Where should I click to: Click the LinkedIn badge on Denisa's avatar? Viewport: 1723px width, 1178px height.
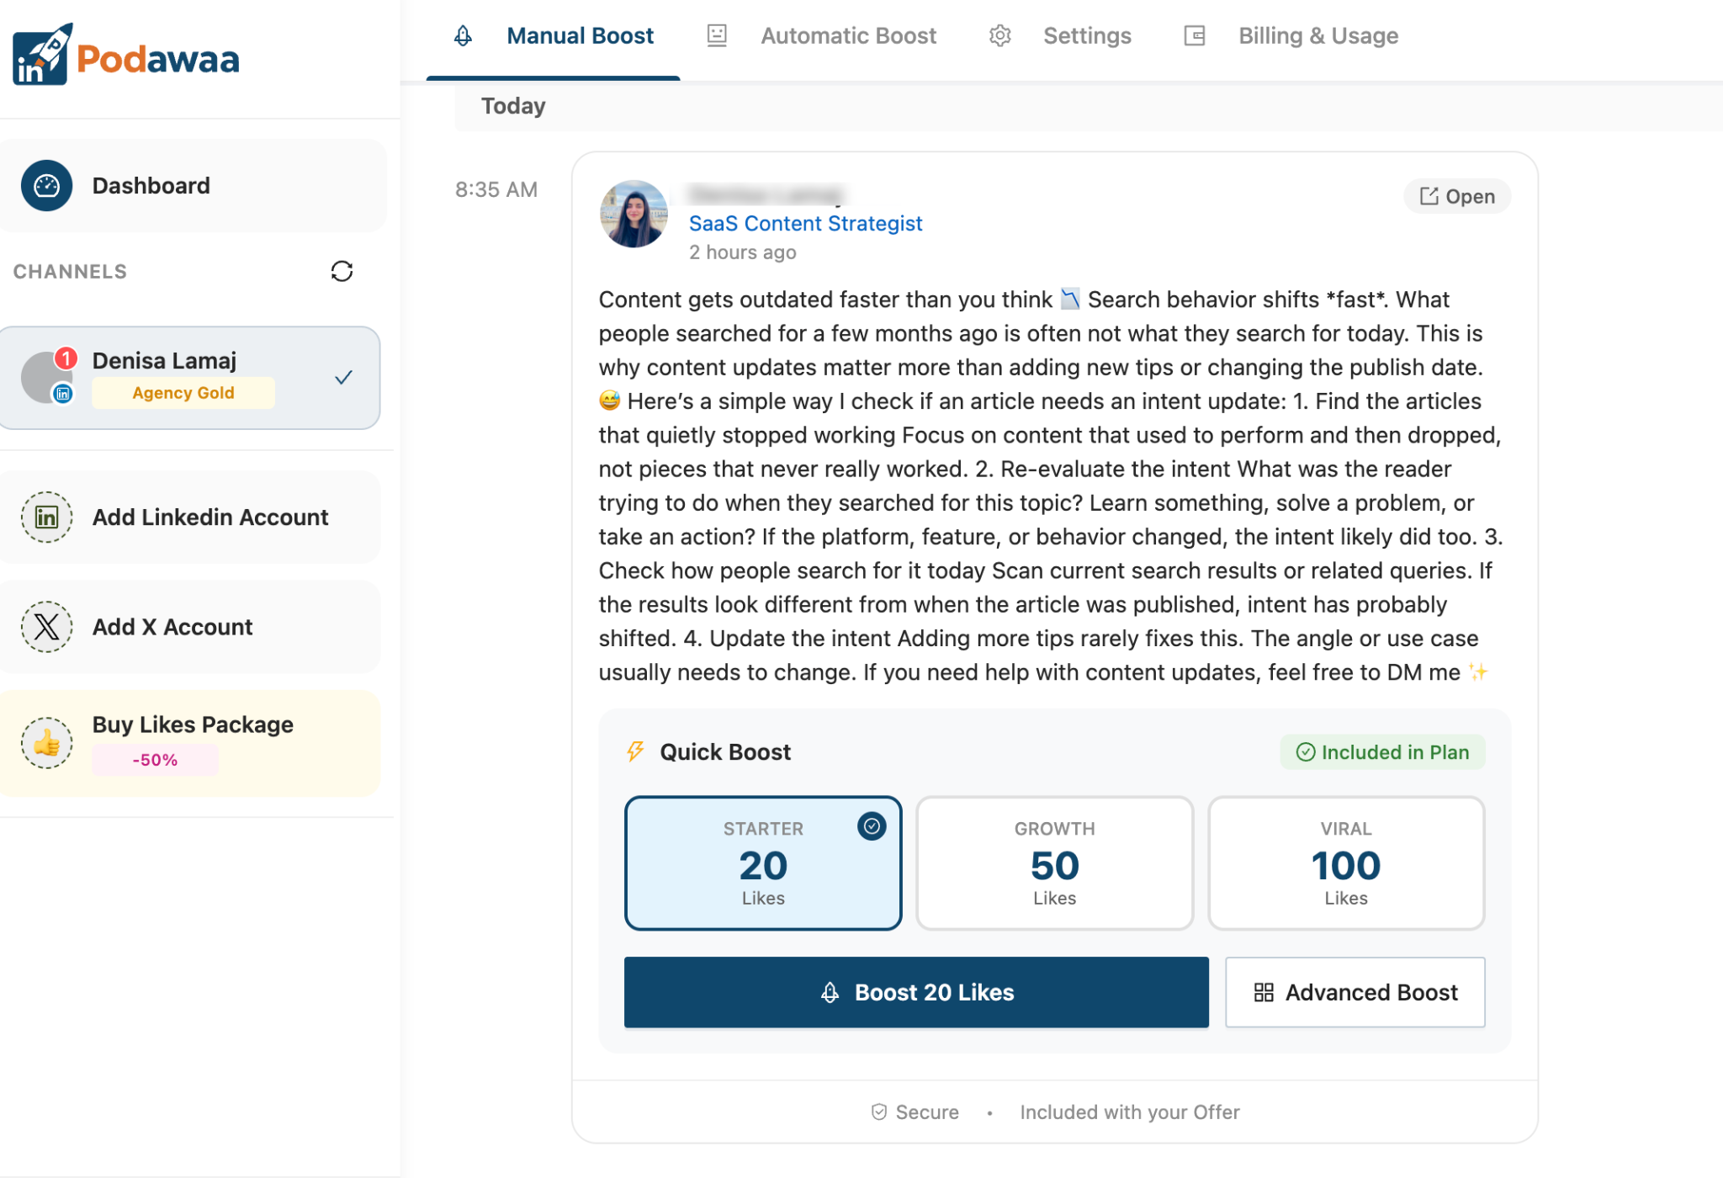click(63, 392)
